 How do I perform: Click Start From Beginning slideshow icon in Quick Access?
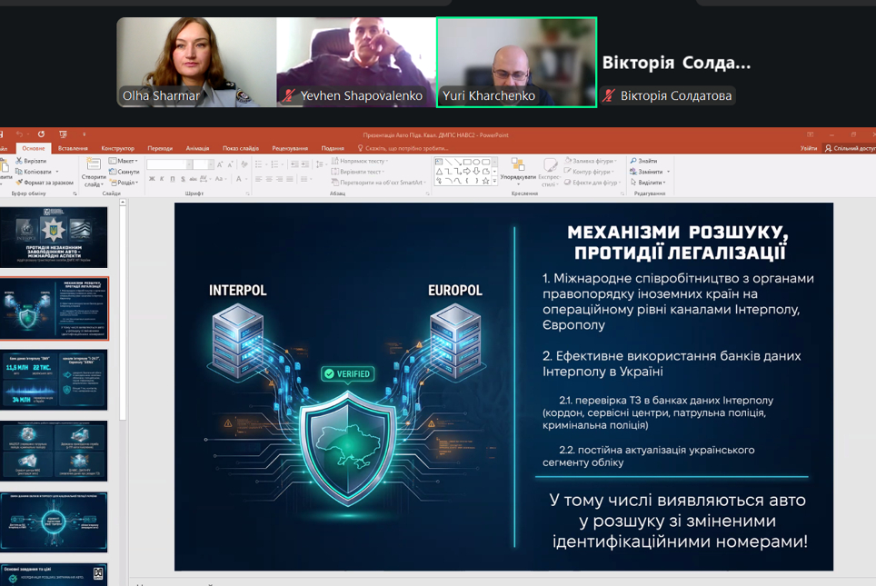pos(63,134)
